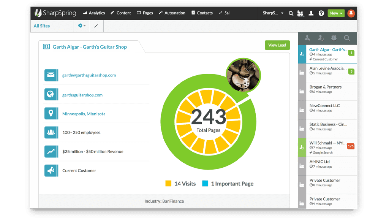The width and height of the screenshot is (389, 219).
Task: Open the user profile icon in navbar
Action: (311, 13)
